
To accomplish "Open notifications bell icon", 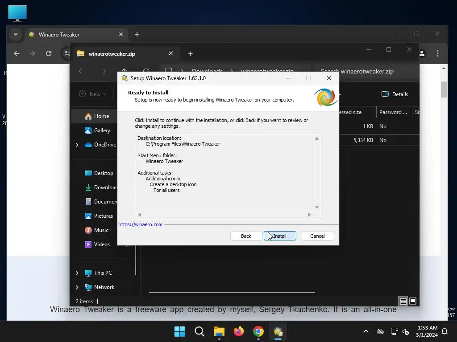I will pyautogui.click(x=445, y=331).
